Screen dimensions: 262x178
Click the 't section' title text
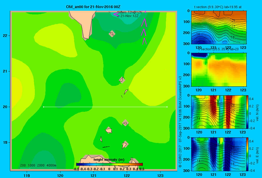click(x=218, y=7)
